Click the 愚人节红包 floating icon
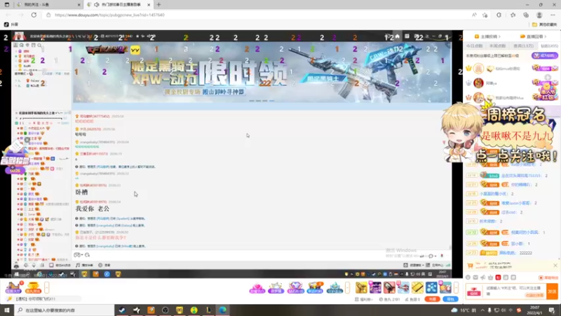561x316 pixels. click(548, 92)
